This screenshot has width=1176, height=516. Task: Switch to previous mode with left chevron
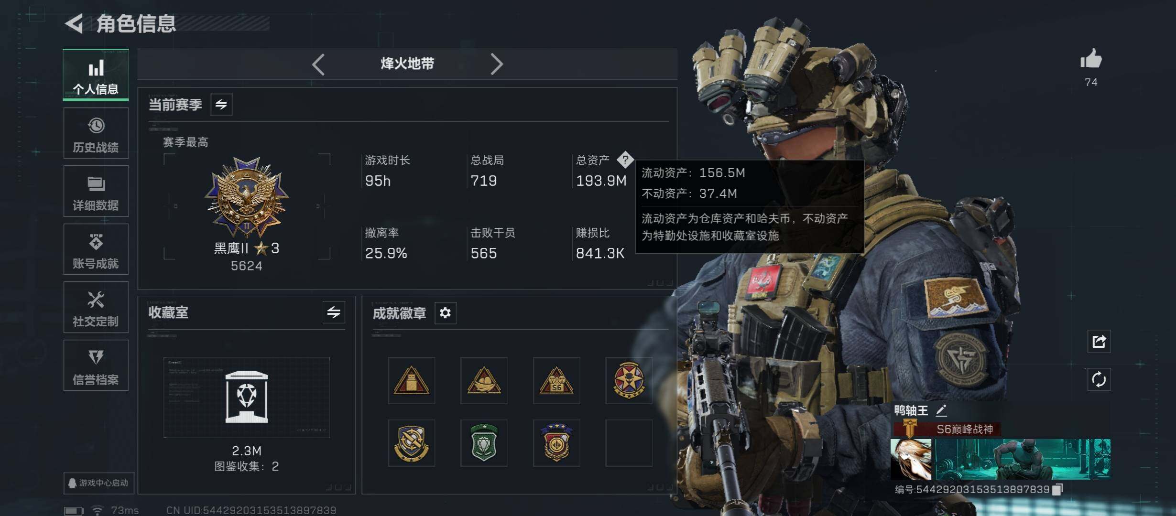pyautogui.click(x=318, y=64)
